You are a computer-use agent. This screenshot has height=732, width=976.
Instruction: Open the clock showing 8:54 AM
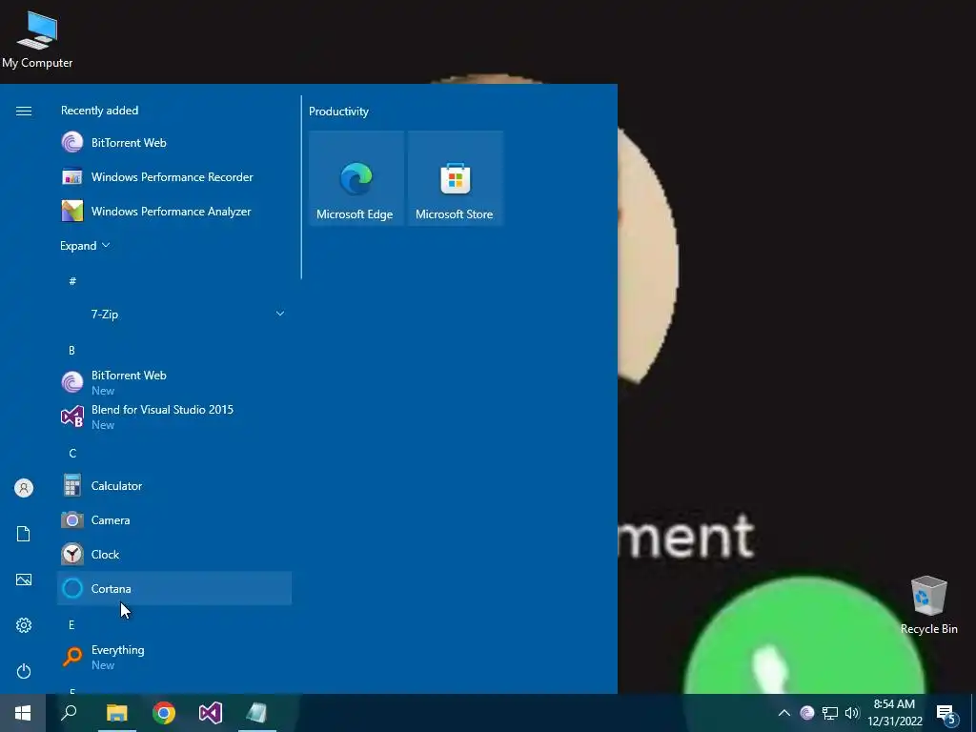pyautogui.click(x=895, y=713)
